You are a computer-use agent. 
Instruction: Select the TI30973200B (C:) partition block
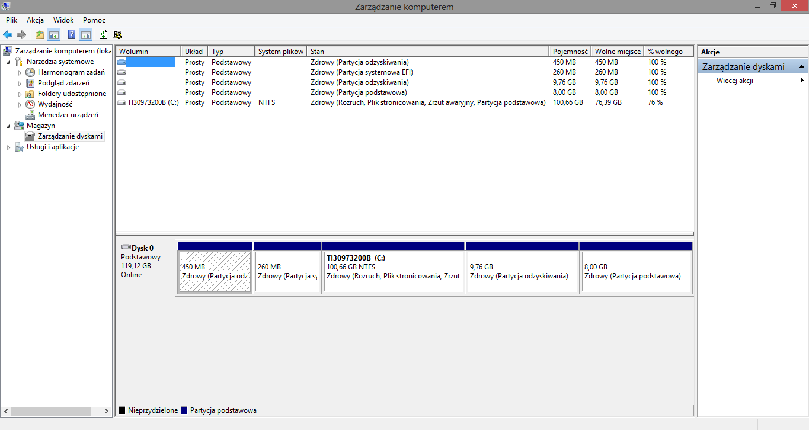(x=394, y=271)
